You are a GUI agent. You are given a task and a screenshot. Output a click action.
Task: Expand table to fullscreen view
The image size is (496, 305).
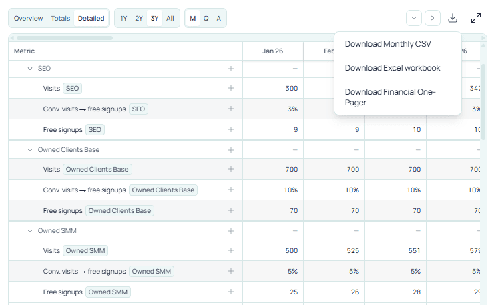pos(476,18)
